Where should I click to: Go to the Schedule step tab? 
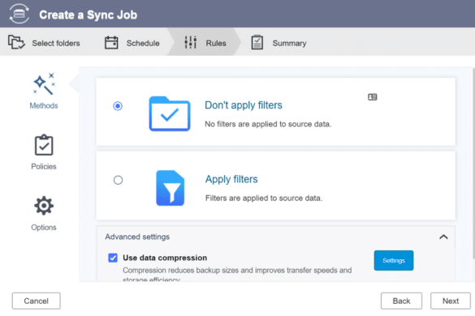coord(132,42)
